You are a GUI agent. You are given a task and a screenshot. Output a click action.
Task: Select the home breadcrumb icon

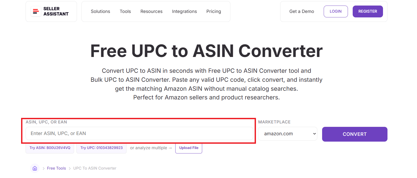point(35,168)
